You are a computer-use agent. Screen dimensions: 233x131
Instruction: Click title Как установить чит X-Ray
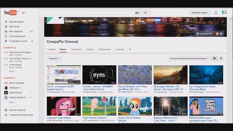pyautogui.click(x=132, y=88)
